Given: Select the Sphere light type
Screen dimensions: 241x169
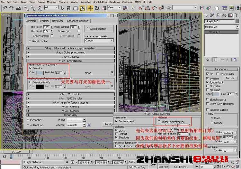Looking at the screenshot, I should (x=212, y=123).
